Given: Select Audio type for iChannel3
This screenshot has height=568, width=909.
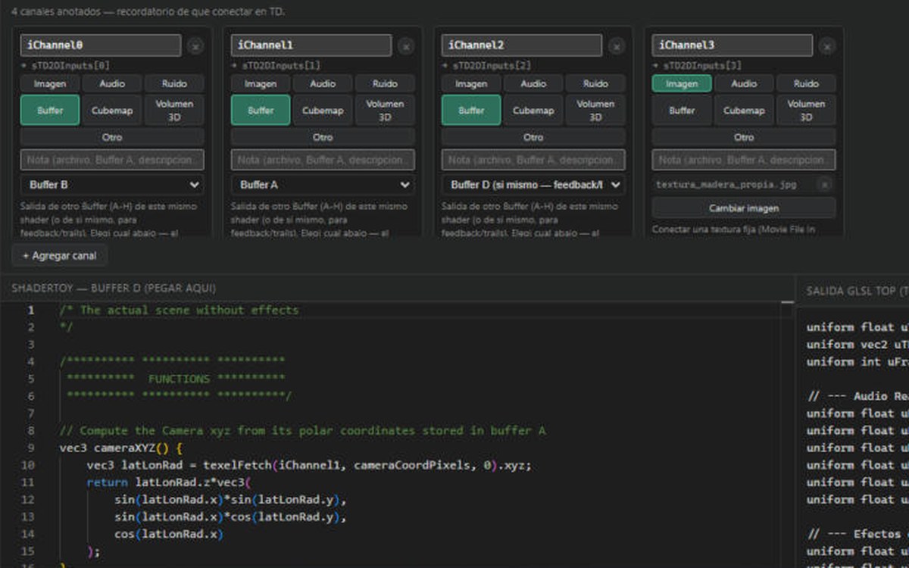Looking at the screenshot, I should pos(744,83).
